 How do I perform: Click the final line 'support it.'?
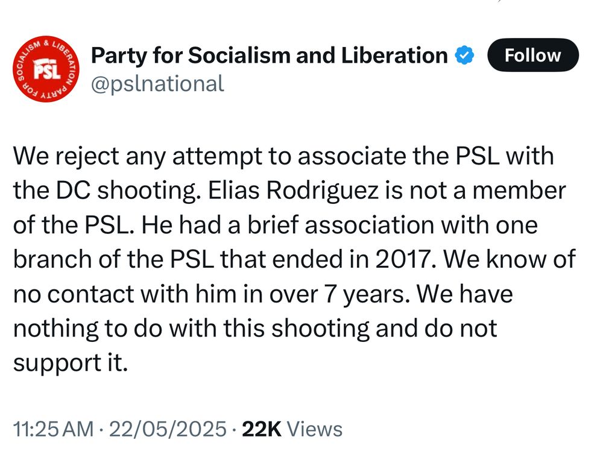click(x=71, y=364)
